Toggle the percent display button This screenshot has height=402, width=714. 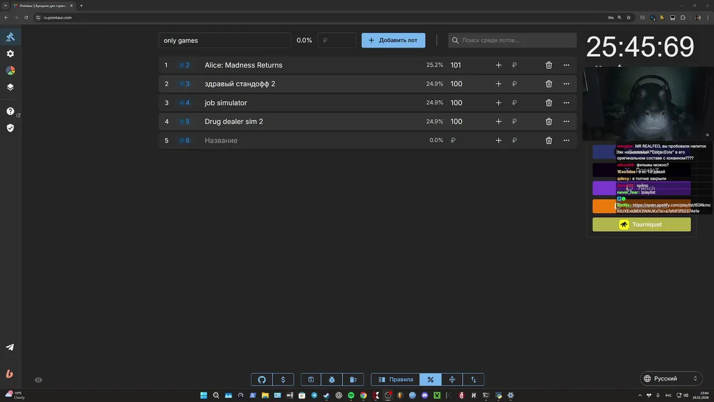[431, 380]
